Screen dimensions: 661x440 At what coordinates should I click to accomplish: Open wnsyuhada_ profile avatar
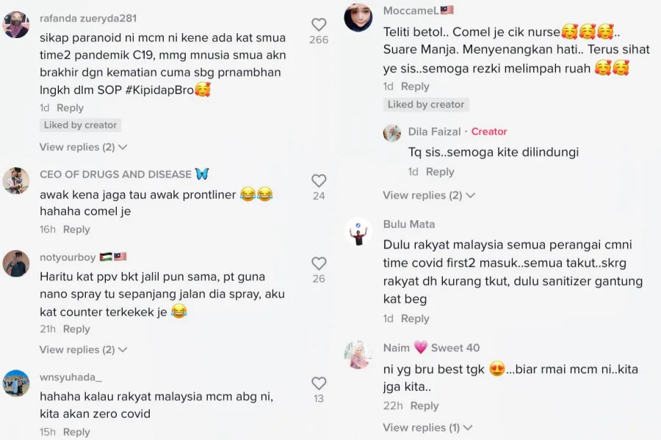point(16,383)
